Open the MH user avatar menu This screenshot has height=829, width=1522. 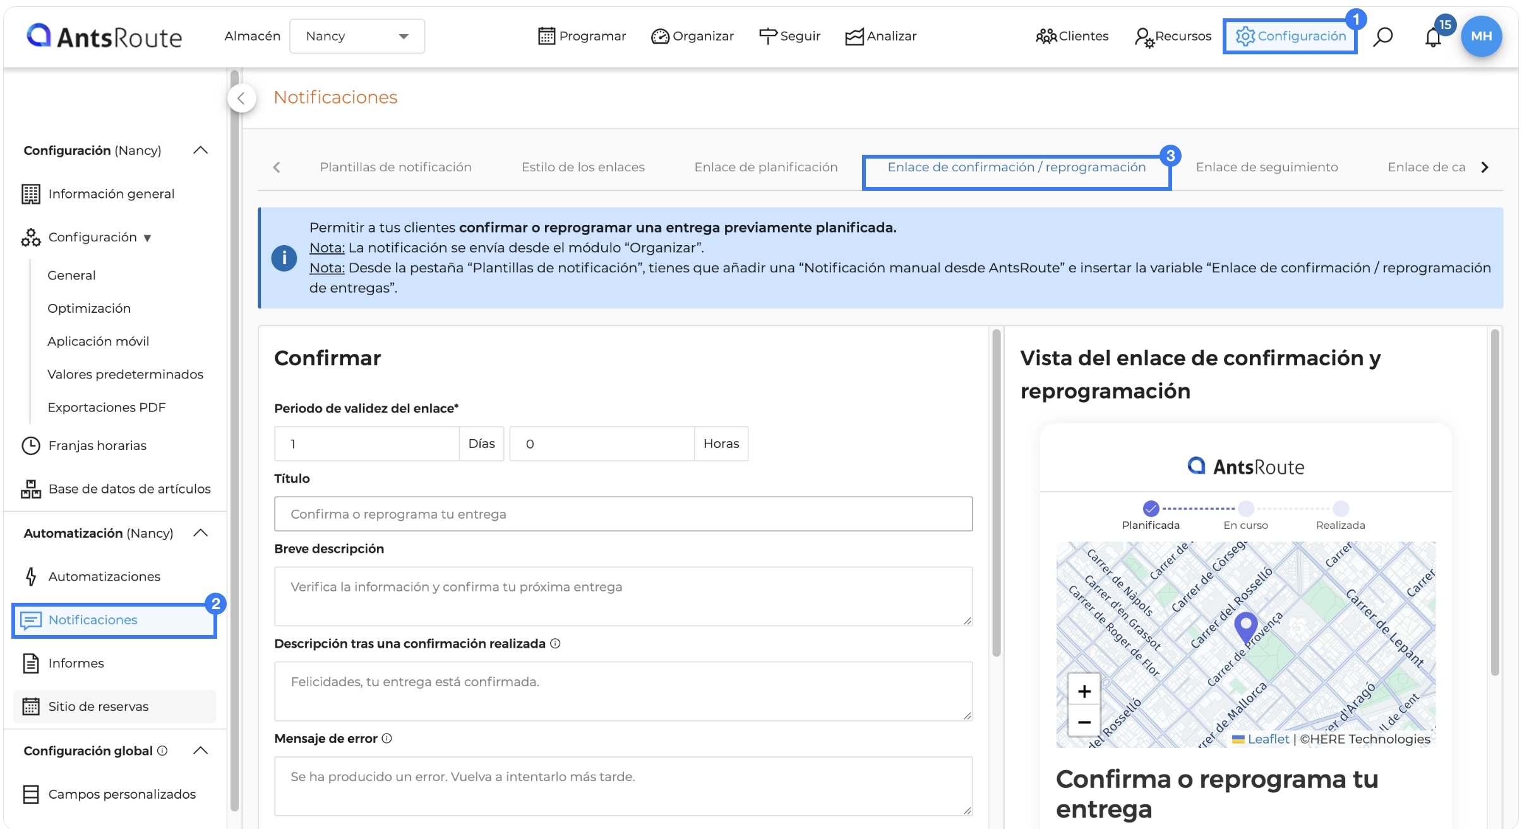click(x=1481, y=36)
